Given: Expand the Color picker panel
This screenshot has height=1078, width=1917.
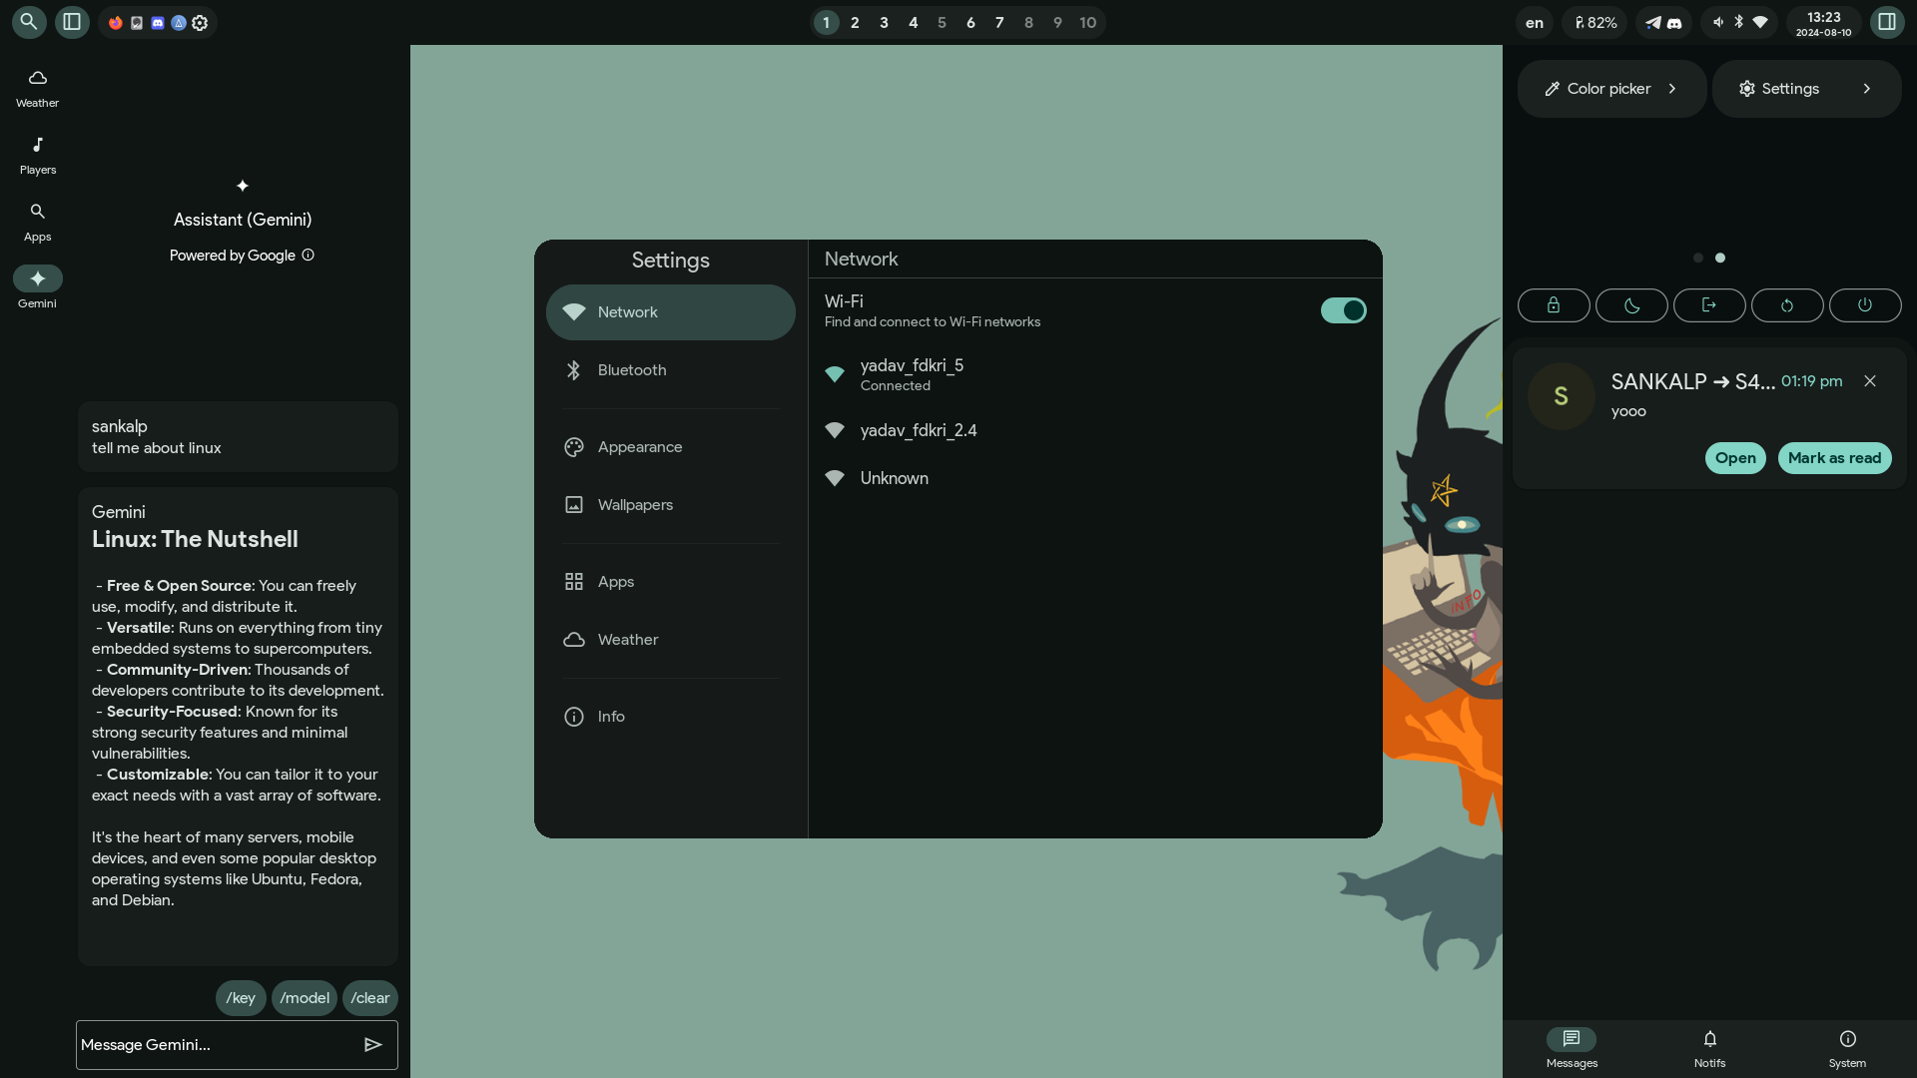Looking at the screenshot, I should click(1611, 89).
